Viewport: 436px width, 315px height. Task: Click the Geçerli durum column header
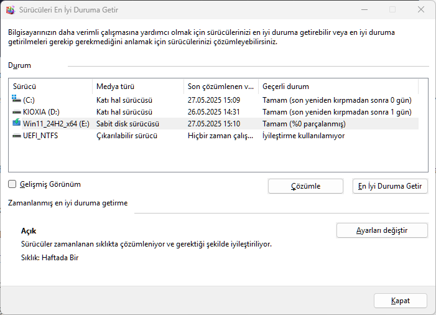(336, 86)
